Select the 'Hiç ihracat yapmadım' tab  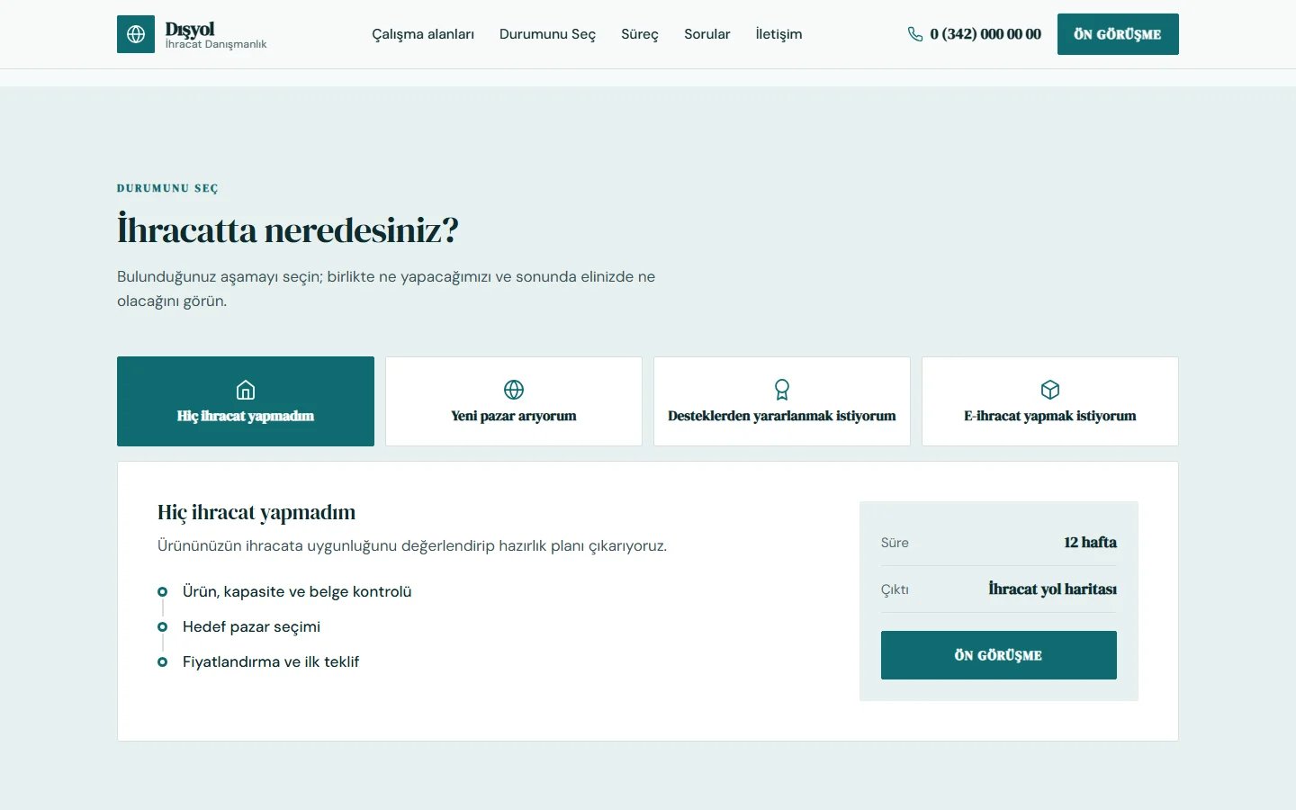tap(246, 401)
